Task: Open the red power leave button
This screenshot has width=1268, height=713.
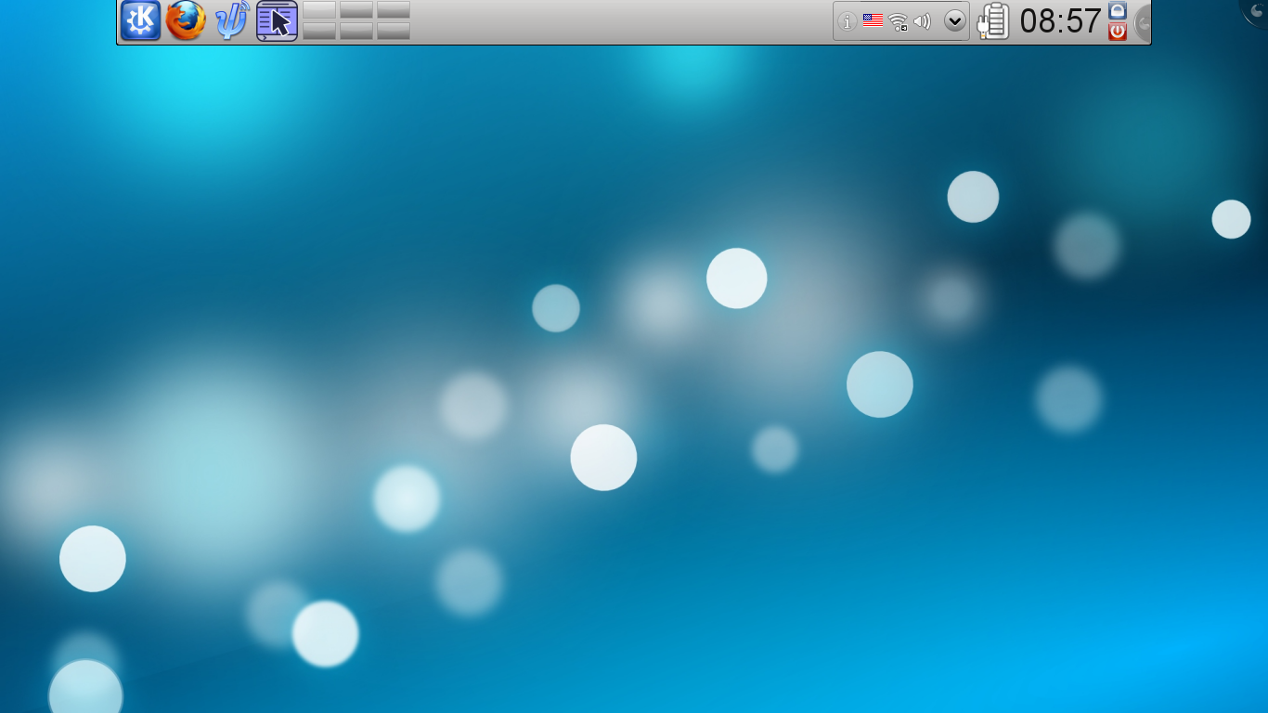Action: pos(1118,32)
